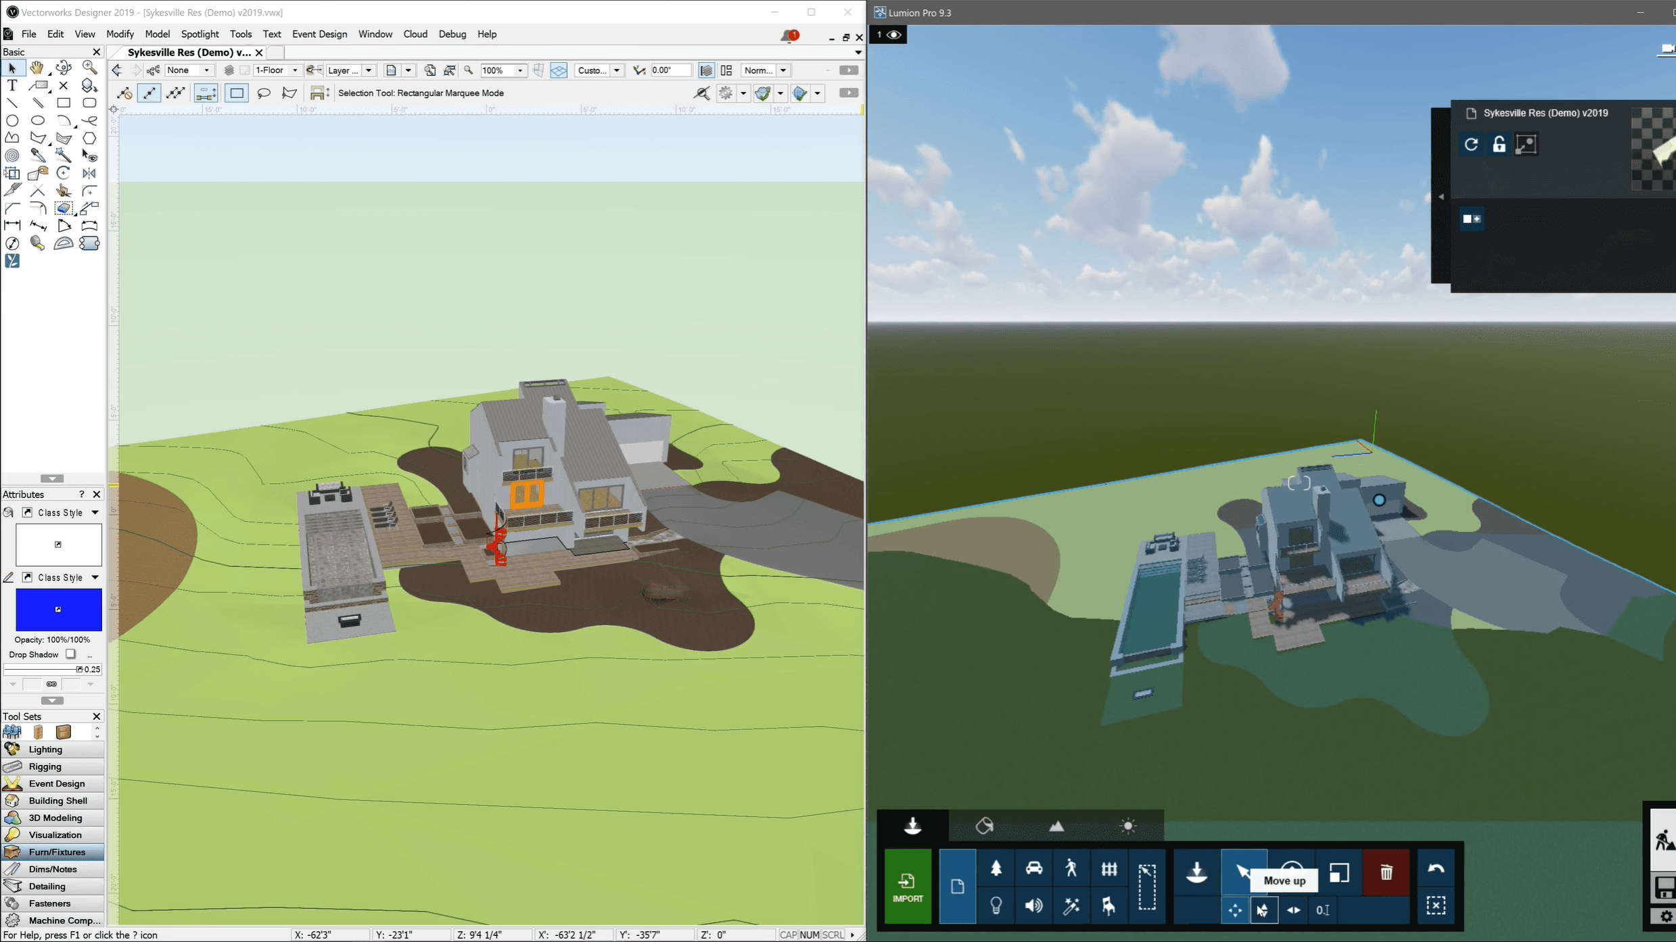Open the Building Shell tool set
Viewport: 1676px width, 942px height.
point(57,800)
